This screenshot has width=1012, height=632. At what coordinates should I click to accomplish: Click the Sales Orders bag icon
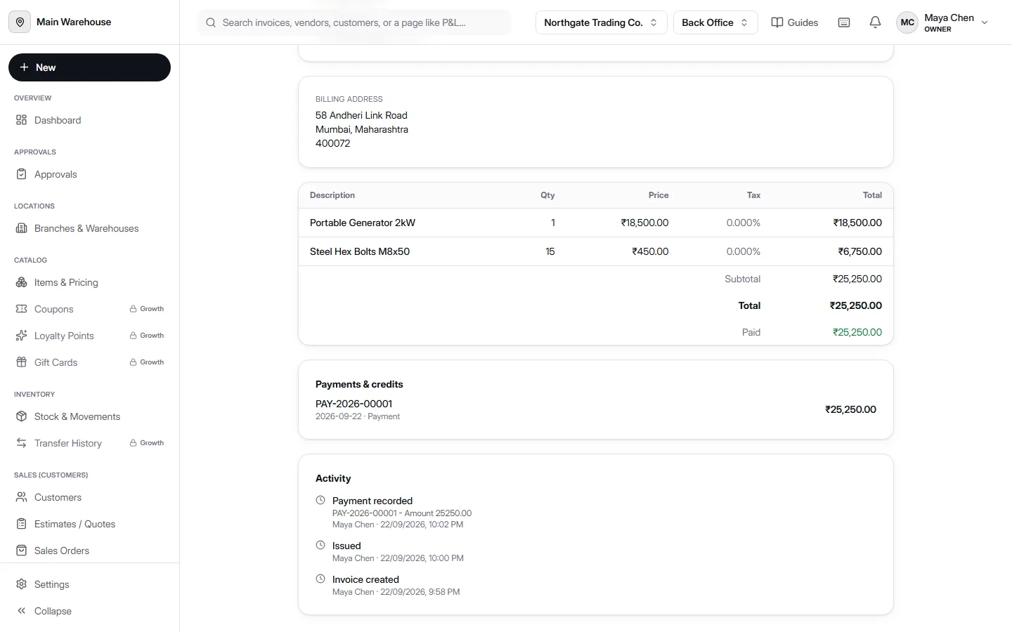[22, 551]
